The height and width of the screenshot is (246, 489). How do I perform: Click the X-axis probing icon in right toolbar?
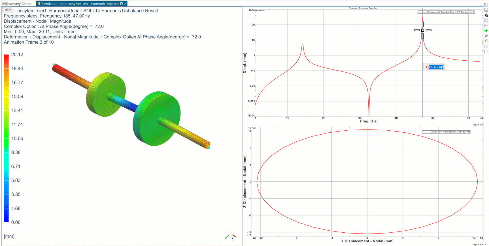point(486,10)
